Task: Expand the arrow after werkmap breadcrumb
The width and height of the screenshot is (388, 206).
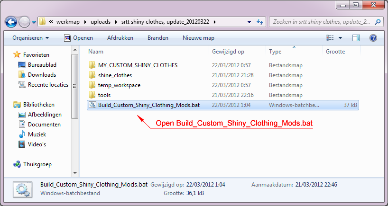Action: pyautogui.click(x=85, y=22)
